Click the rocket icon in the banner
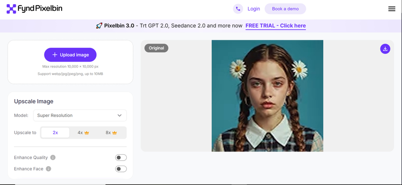This screenshot has width=402, height=185. point(99,25)
